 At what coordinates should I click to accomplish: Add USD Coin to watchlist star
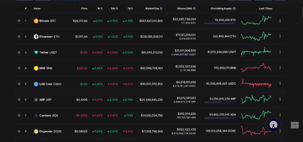(19, 84)
